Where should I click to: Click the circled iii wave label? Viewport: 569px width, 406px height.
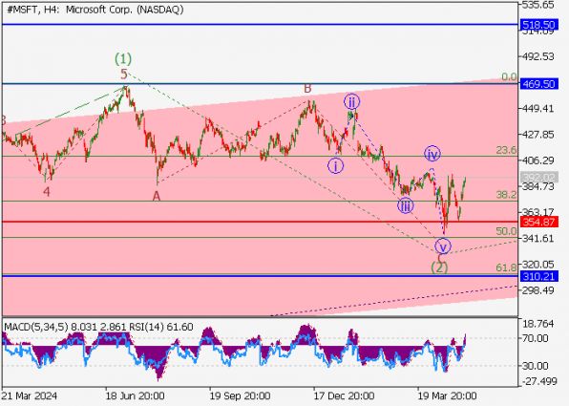pos(406,206)
